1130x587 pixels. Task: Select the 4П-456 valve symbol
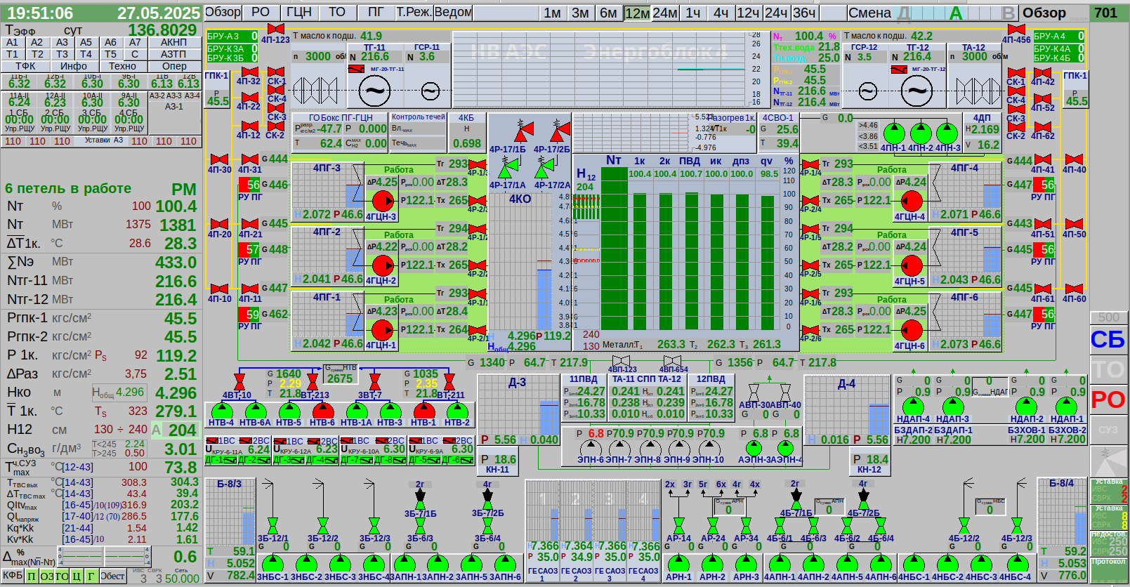(1016, 29)
